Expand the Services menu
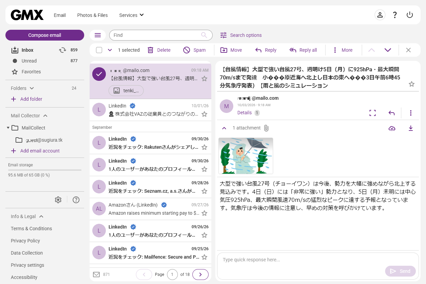The height and width of the screenshot is (284, 426). [x=132, y=15]
